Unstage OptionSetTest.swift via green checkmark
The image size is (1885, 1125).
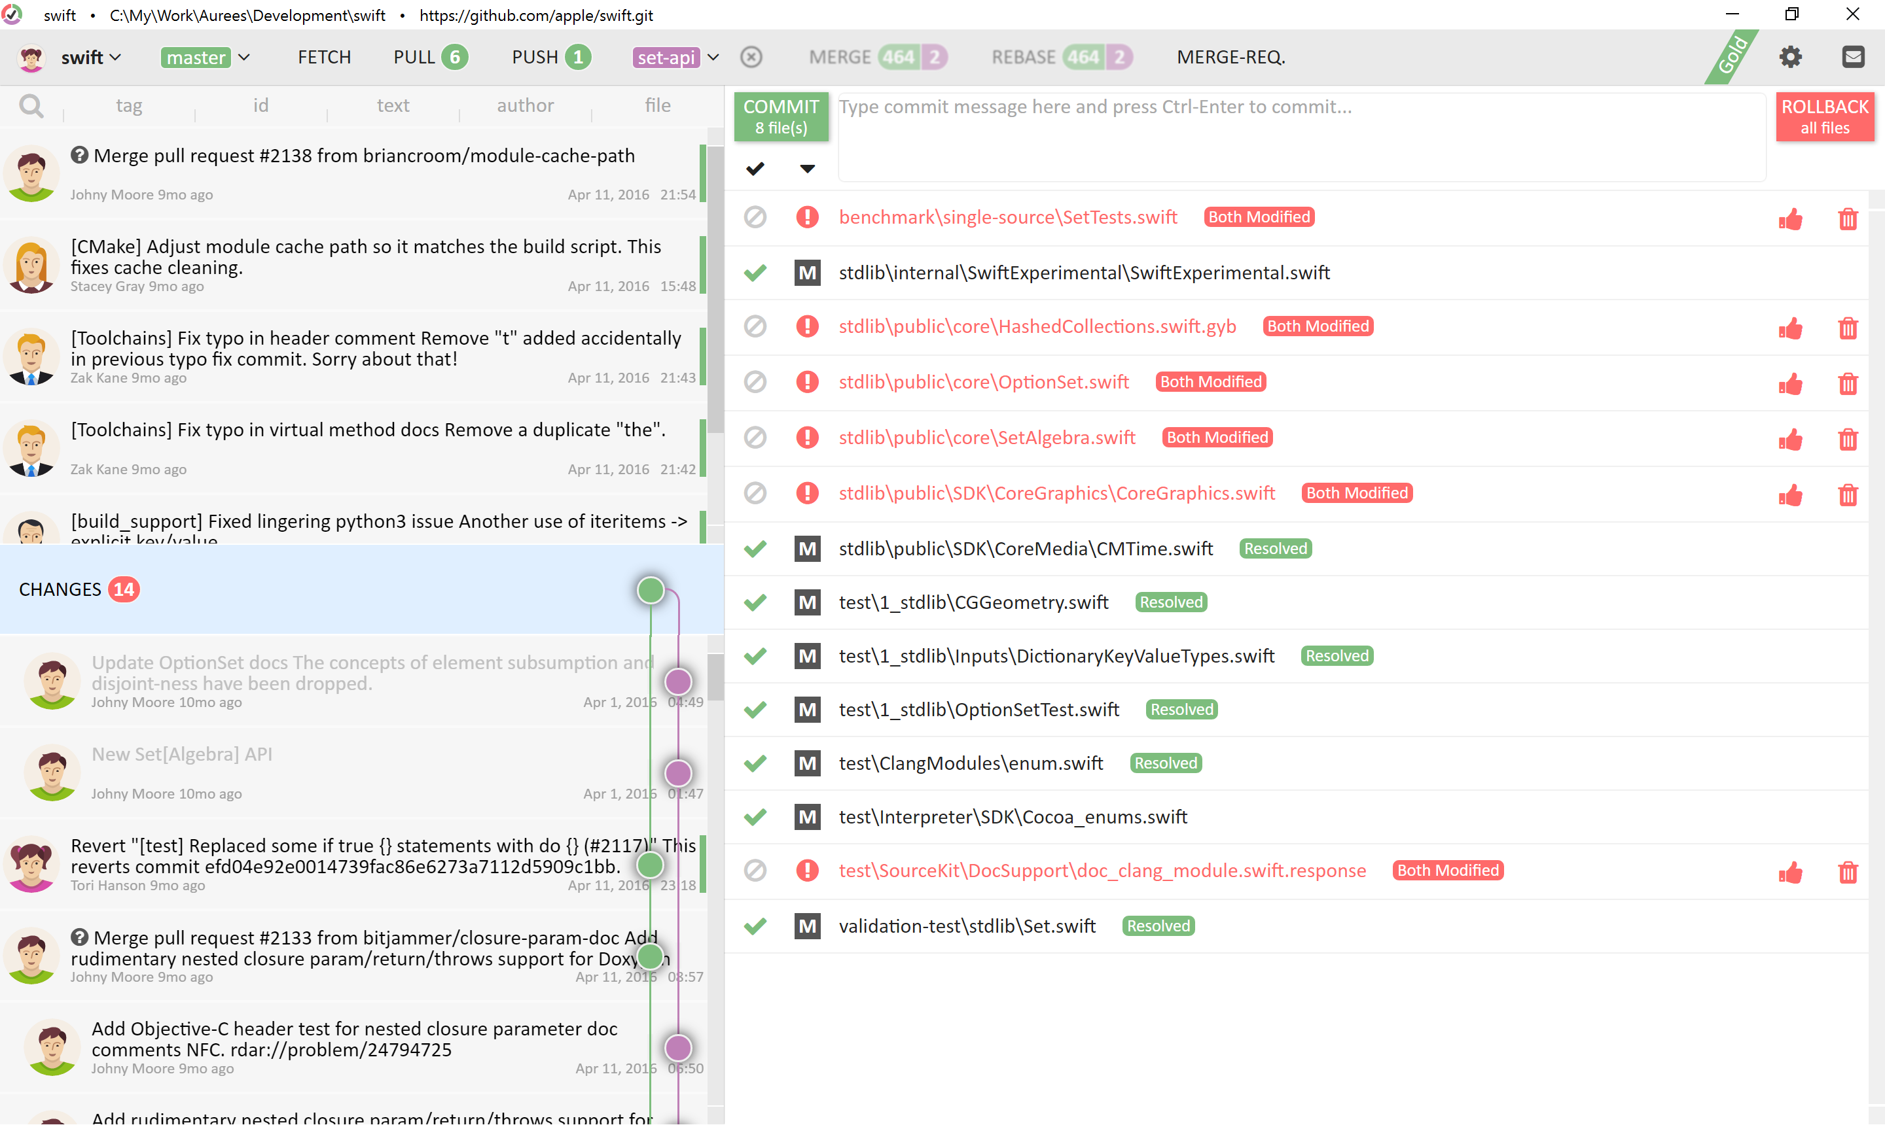(x=755, y=710)
